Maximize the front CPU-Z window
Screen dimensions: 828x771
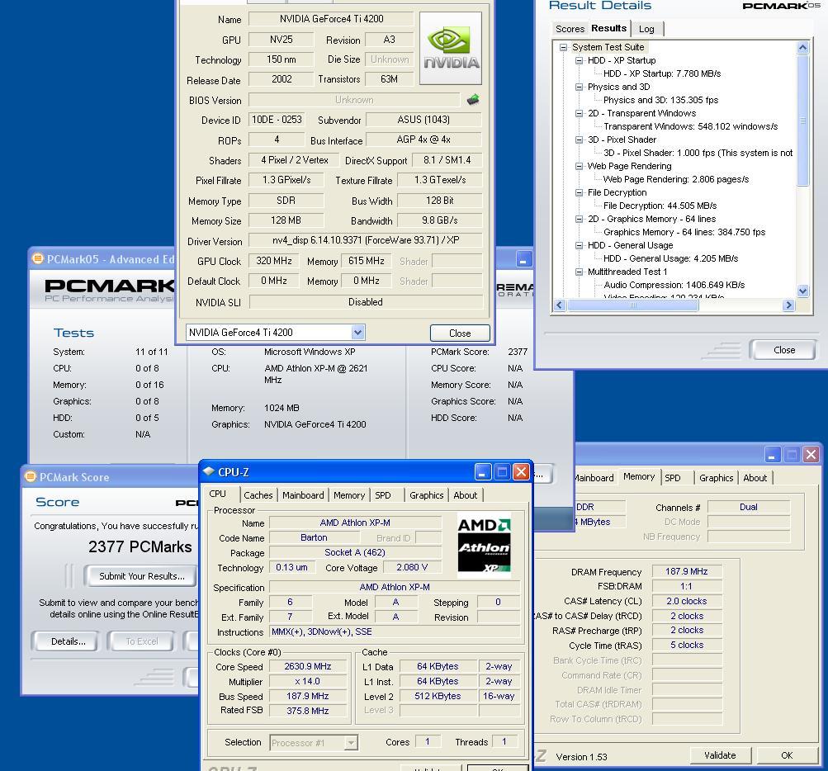click(x=502, y=471)
